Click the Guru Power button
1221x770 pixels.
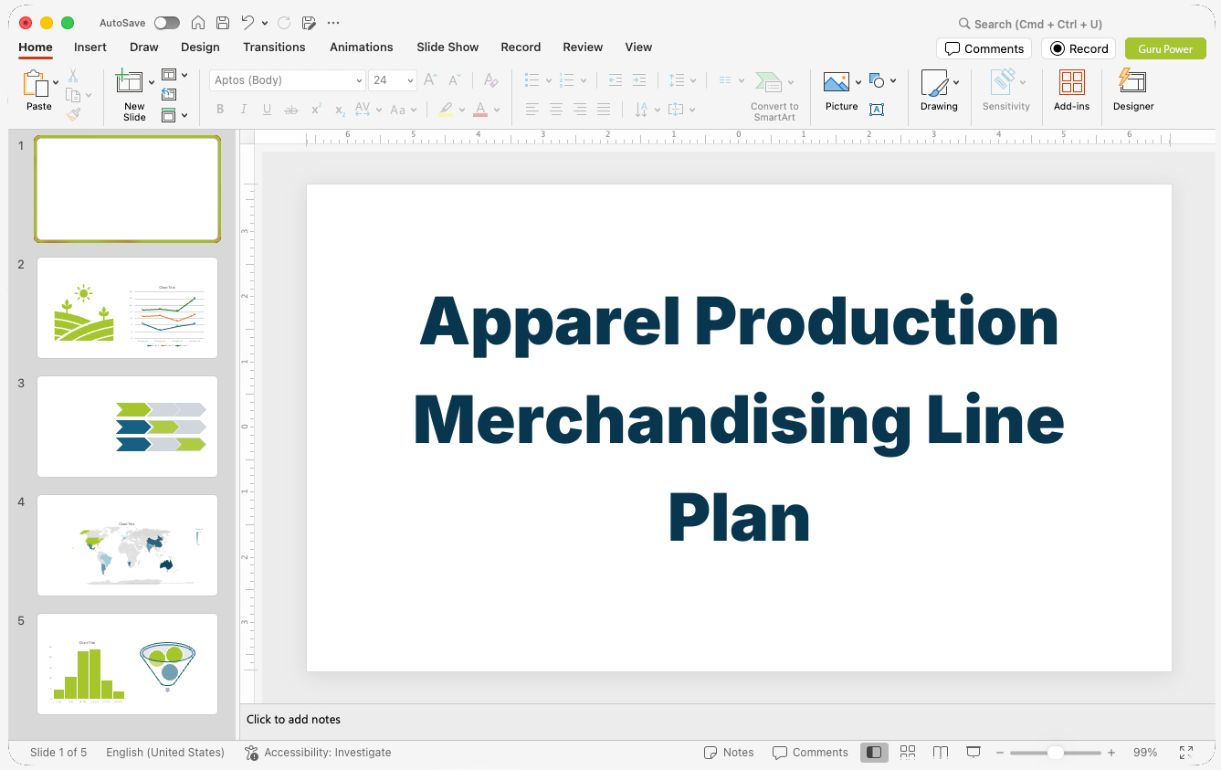[1165, 49]
